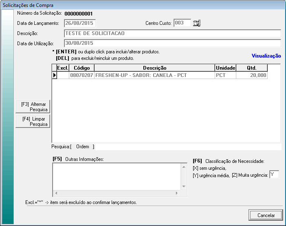Click the down arrow of notes scrollbar
This screenshot has height=226, width=286.
tap(184, 187)
